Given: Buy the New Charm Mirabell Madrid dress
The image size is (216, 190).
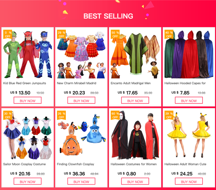Looking at the screenshot, I should pos(81,100).
